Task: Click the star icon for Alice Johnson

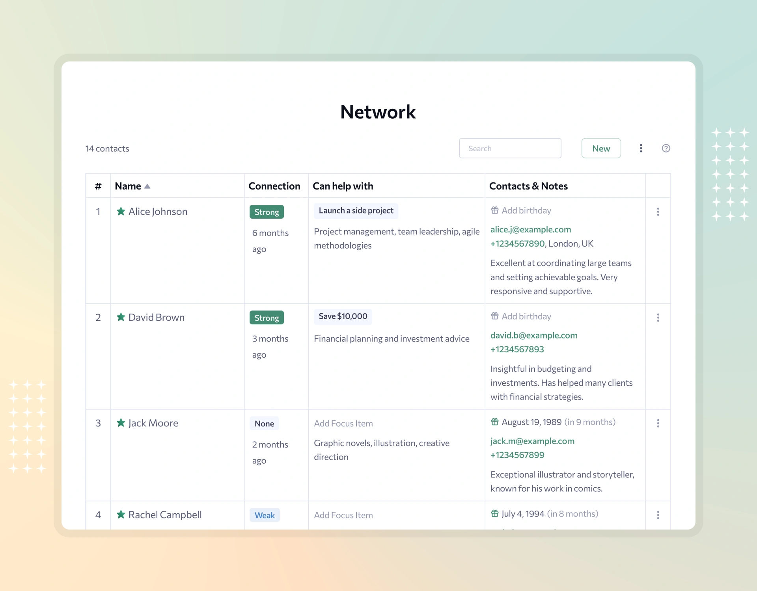Action: (121, 211)
